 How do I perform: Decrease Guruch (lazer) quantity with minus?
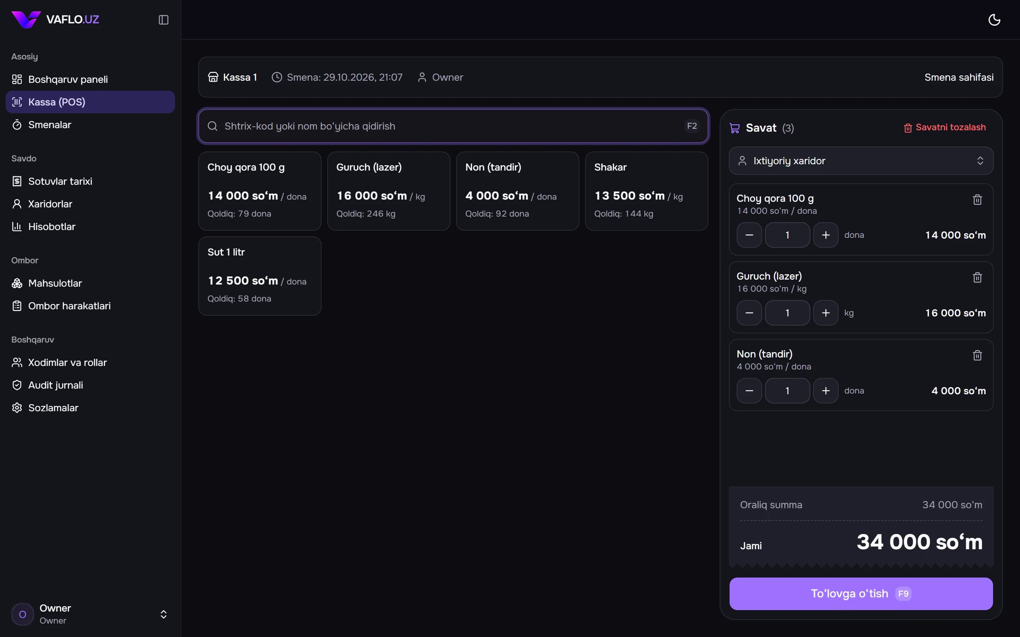tap(749, 313)
